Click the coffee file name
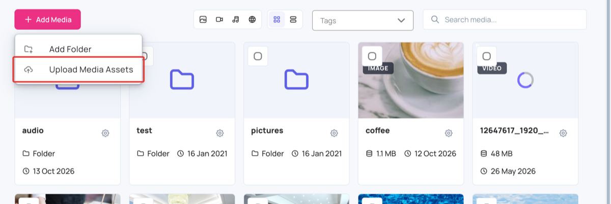 [x=378, y=130]
